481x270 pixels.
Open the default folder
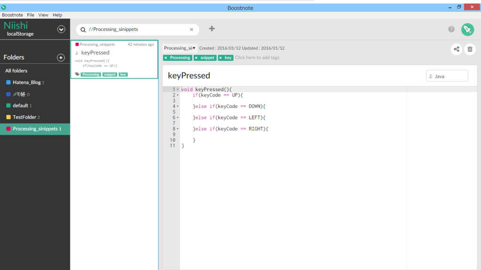[35, 105]
